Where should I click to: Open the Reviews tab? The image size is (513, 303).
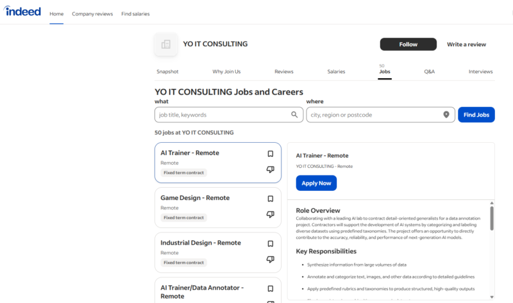[x=283, y=72]
